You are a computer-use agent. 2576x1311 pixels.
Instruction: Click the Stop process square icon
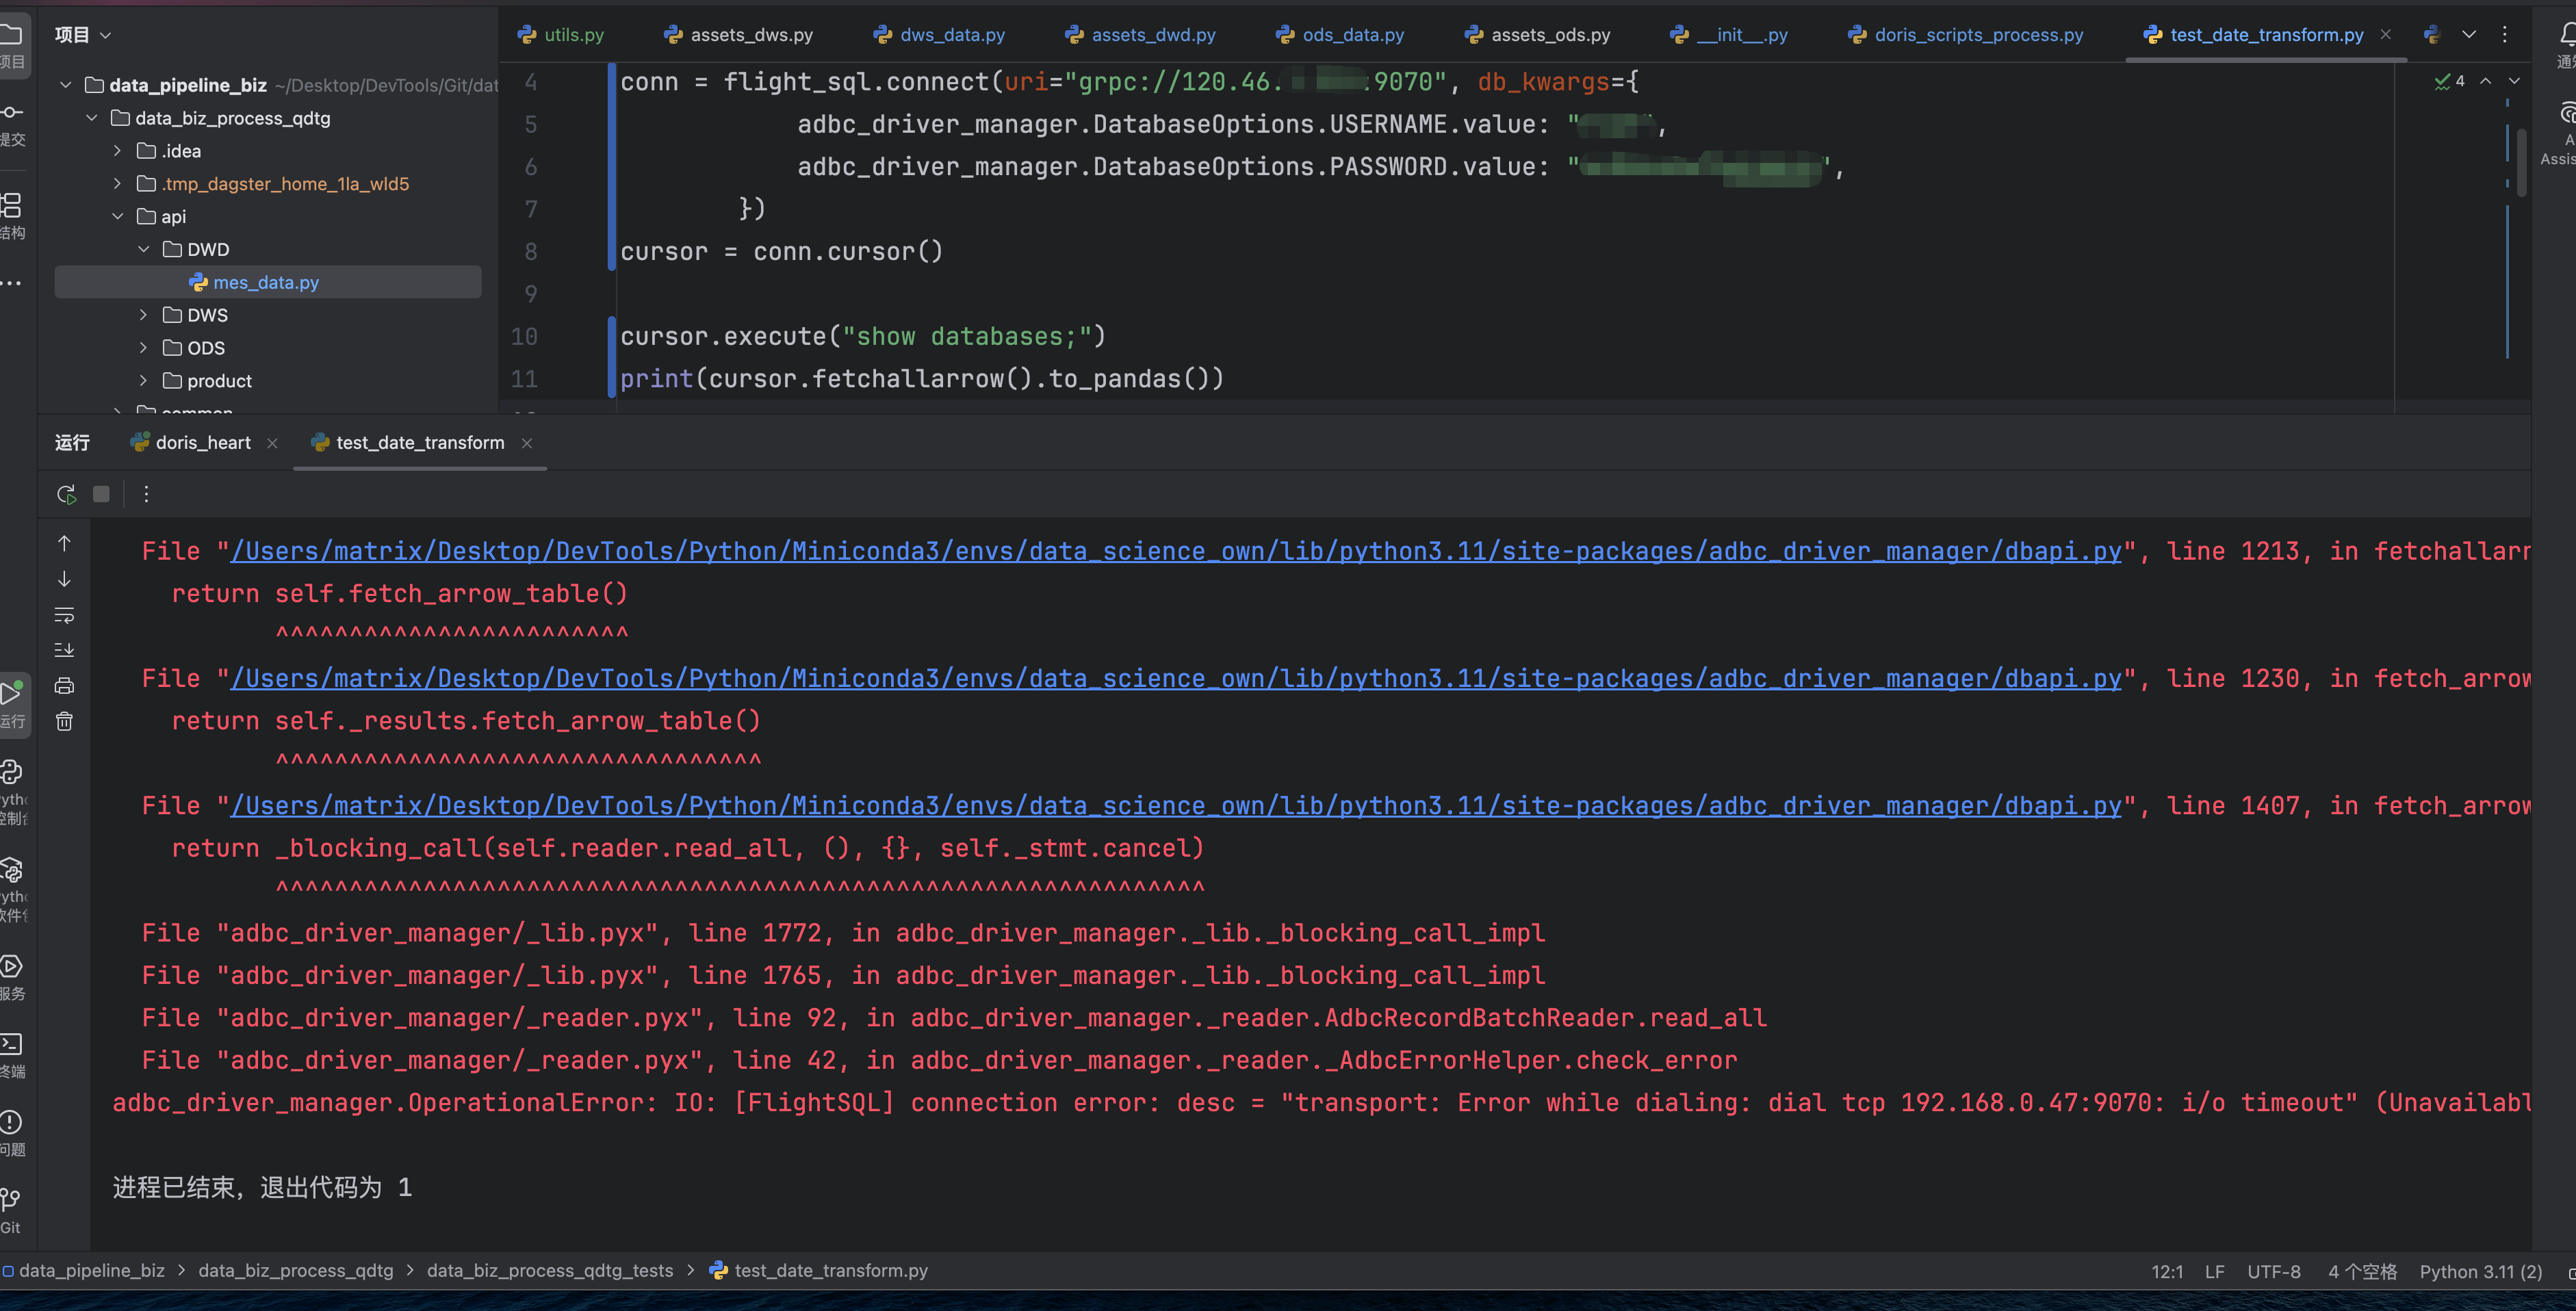[101, 494]
